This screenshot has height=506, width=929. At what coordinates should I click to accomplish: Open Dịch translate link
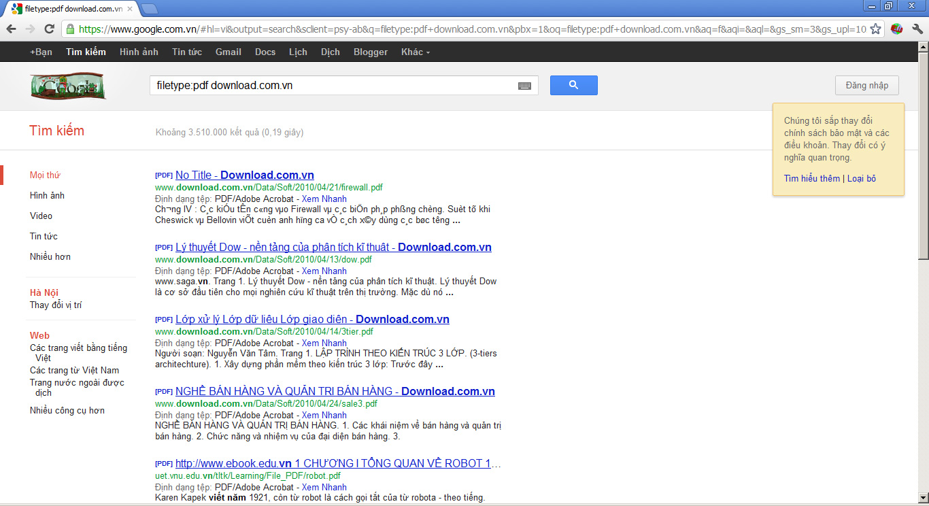tap(331, 52)
